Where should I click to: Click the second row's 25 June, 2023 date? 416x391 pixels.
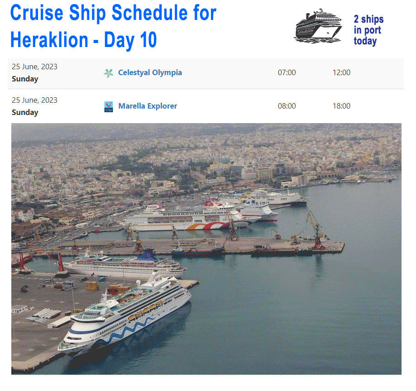(34, 100)
